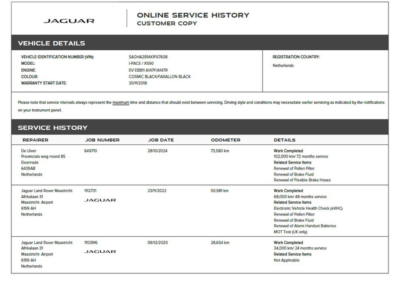Select 102,000 km/ 72 months service
The width and height of the screenshot is (402, 301).
[301, 156]
